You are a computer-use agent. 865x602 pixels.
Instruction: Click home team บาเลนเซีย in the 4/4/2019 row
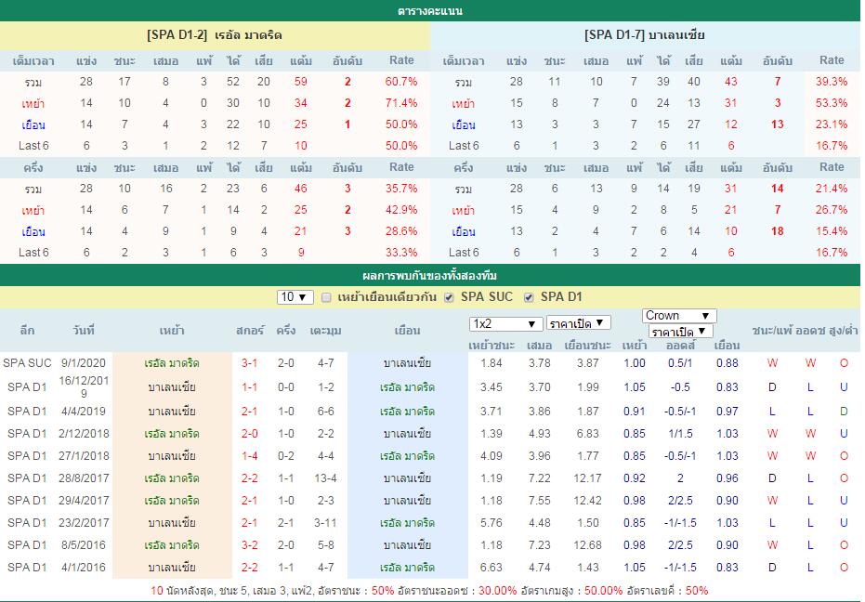(x=172, y=412)
